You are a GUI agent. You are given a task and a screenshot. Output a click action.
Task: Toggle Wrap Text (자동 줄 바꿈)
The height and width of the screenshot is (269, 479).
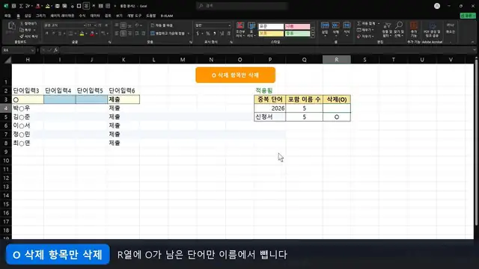coord(162,25)
